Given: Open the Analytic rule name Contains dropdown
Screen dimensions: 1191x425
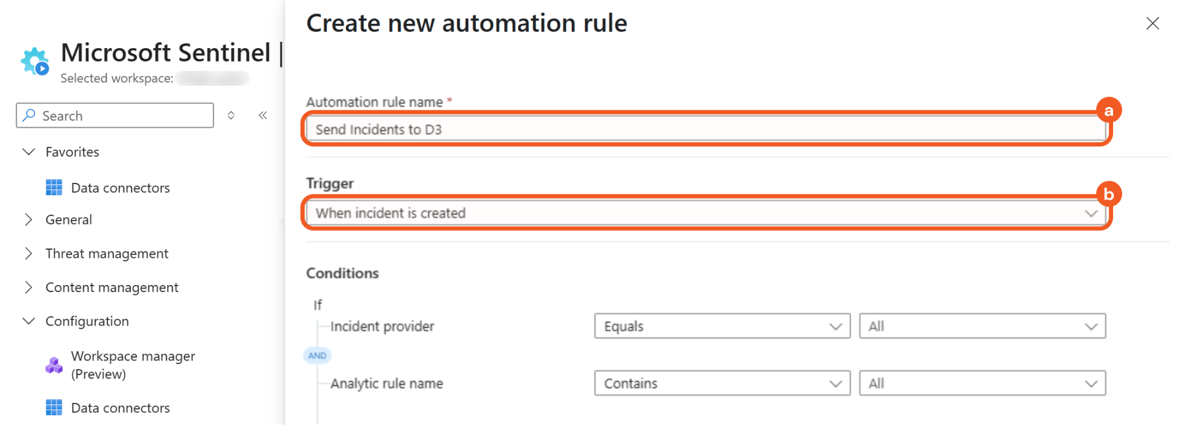Looking at the screenshot, I should [x=722, y=383].
